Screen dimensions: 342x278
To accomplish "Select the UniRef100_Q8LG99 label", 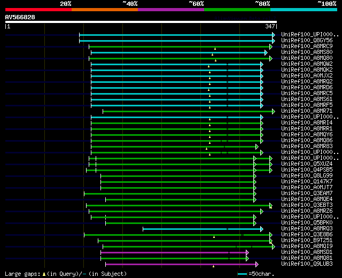I will coord(307,176).
